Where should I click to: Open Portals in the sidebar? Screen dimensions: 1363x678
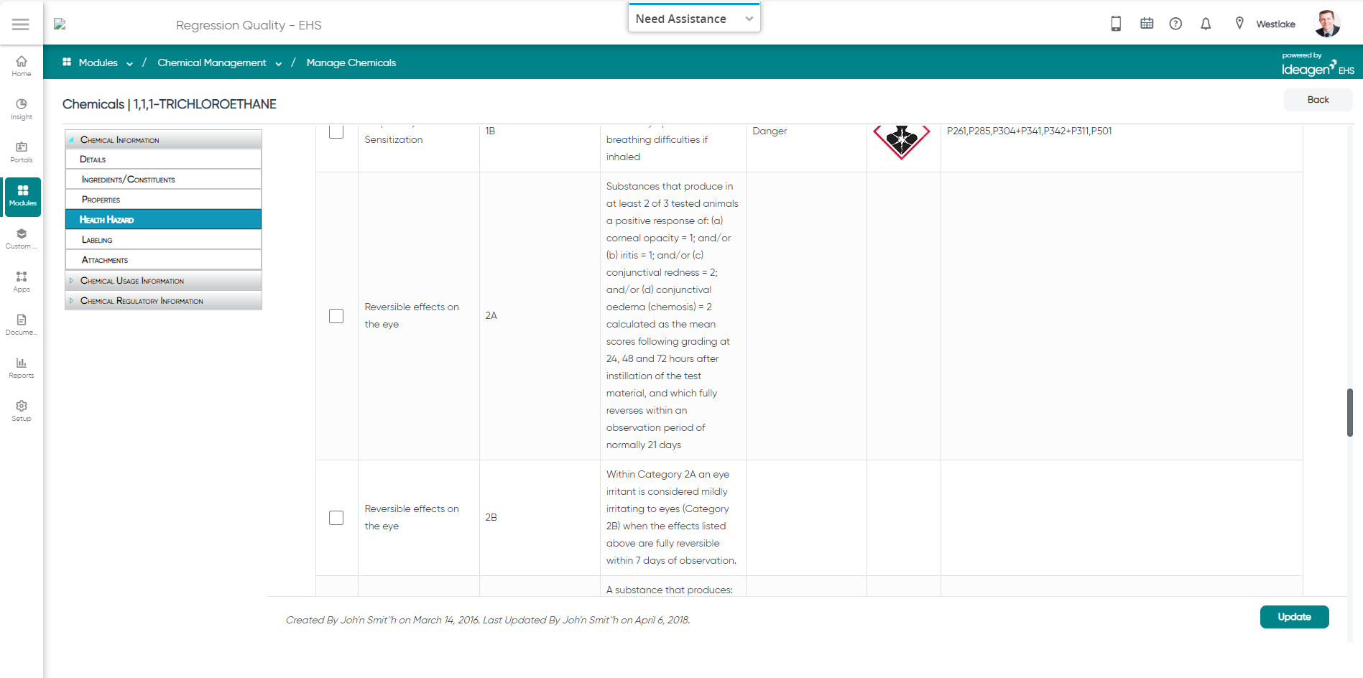(22, 152)
